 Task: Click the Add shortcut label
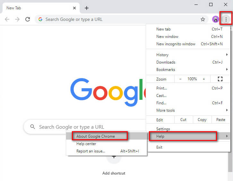click(114, 173)
